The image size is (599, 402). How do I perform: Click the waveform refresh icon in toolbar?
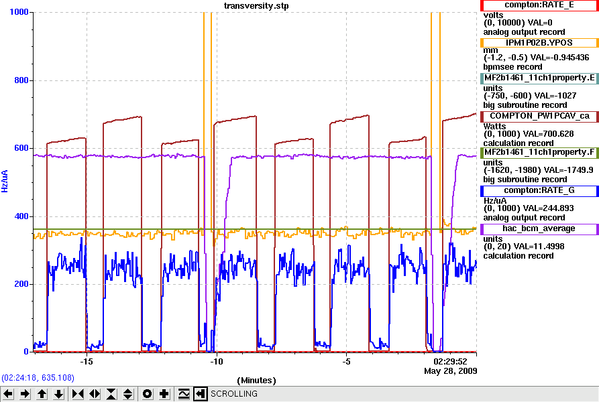click(184, 393)
